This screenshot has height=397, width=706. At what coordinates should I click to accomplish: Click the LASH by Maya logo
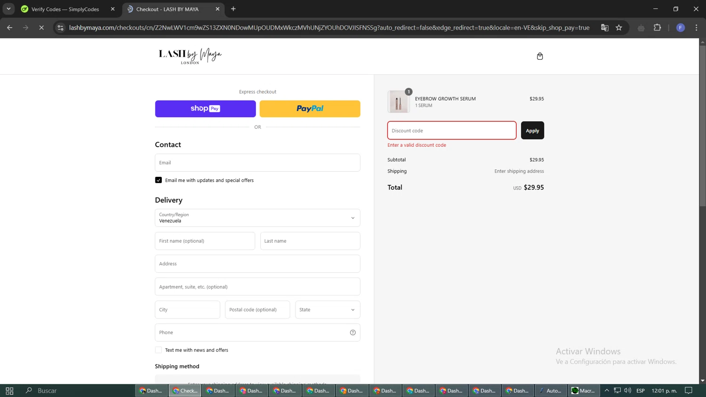190,56
